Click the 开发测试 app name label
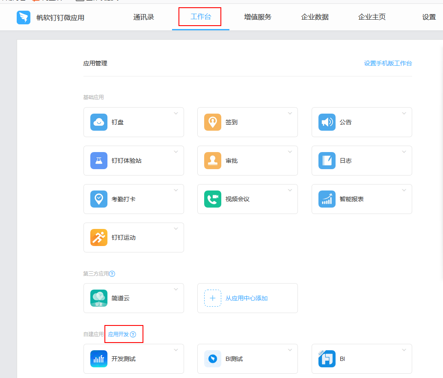This screenshot has width=443, height=378. point(123,359)
